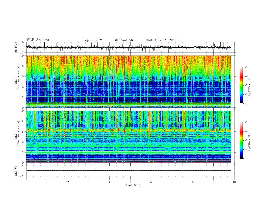Click the ch.1 spectrogram plot
Screen dimensions: 264x204
tap(129, 81)
